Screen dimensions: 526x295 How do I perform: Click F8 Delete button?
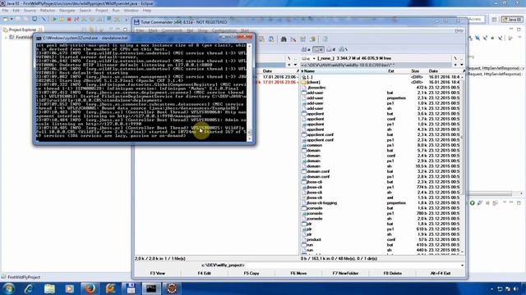393,273
